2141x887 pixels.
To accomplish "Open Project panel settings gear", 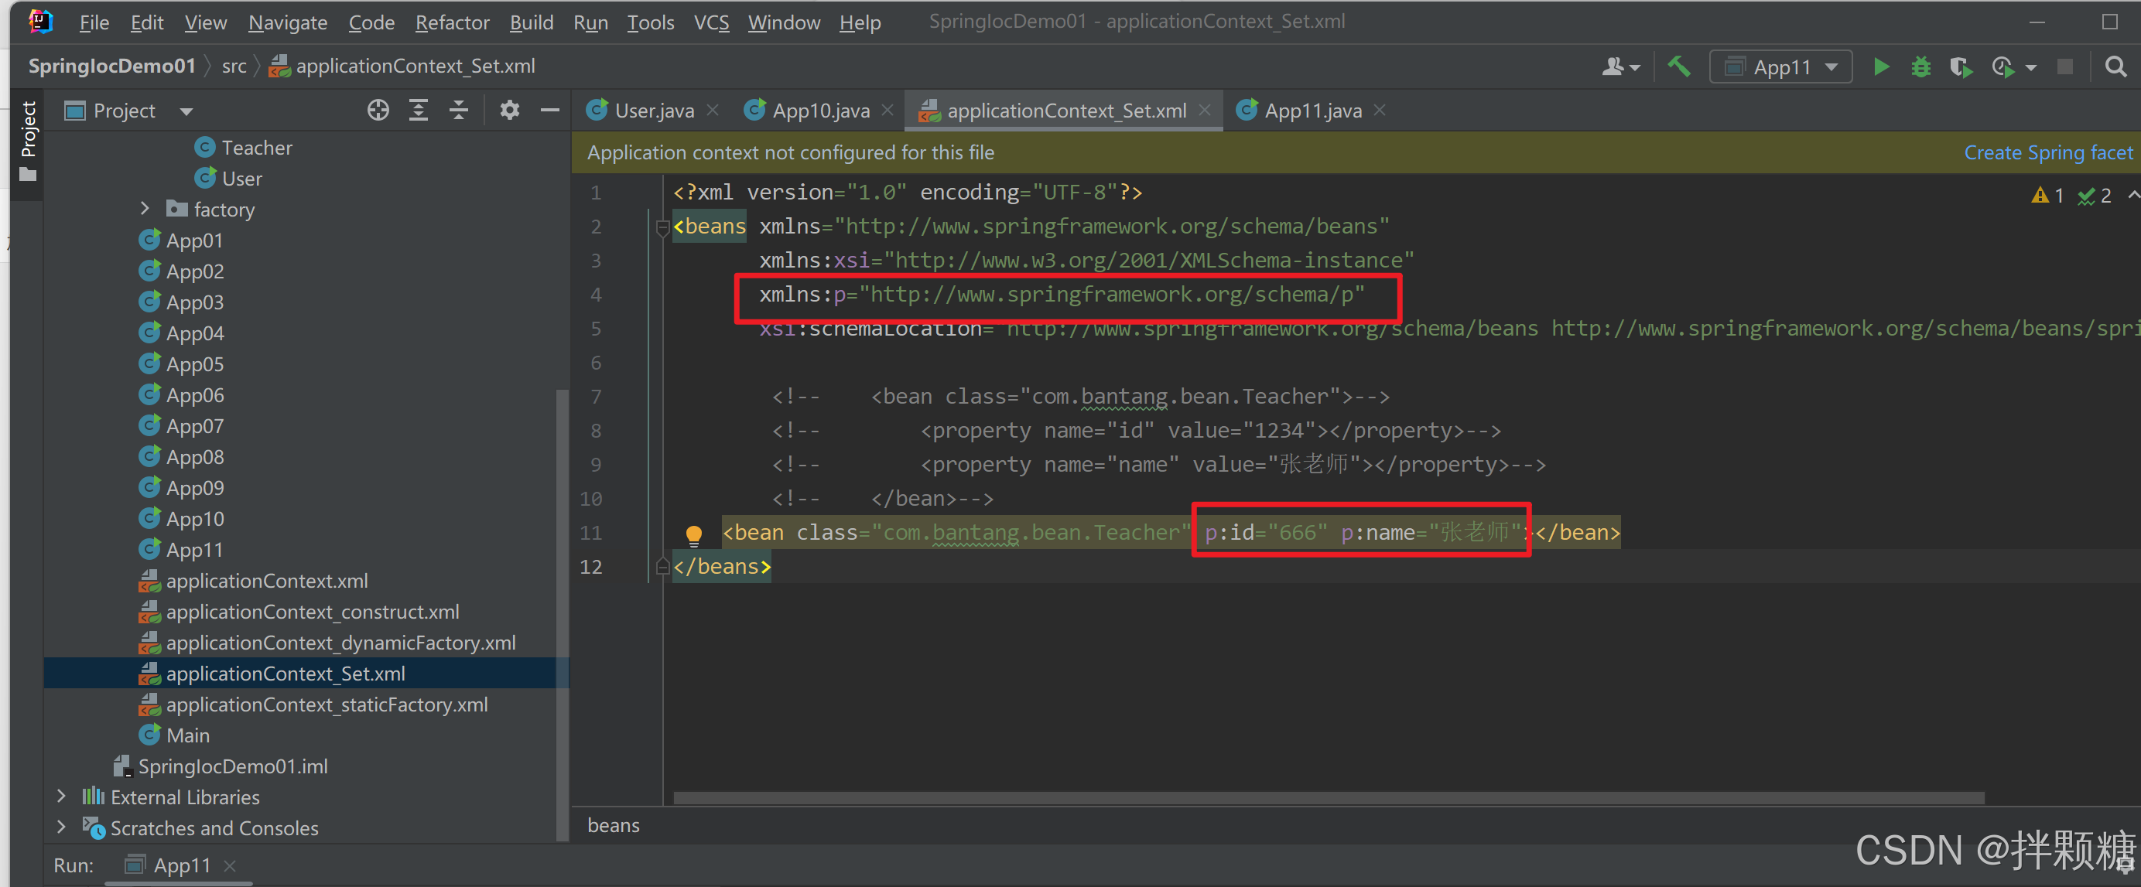I will pyautogui.click(x=509, y=111).
